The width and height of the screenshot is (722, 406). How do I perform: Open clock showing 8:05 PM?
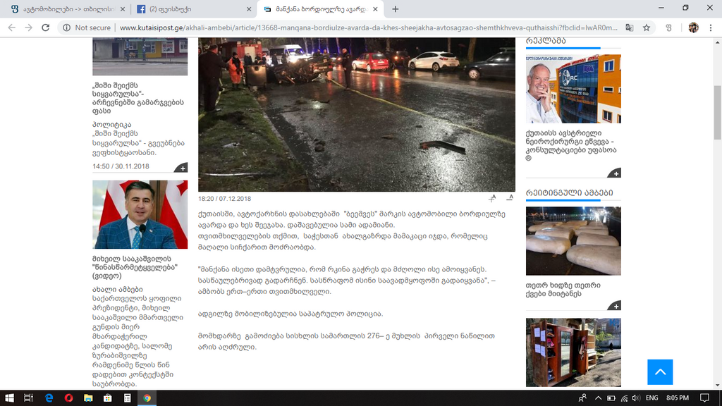(678, 398)
